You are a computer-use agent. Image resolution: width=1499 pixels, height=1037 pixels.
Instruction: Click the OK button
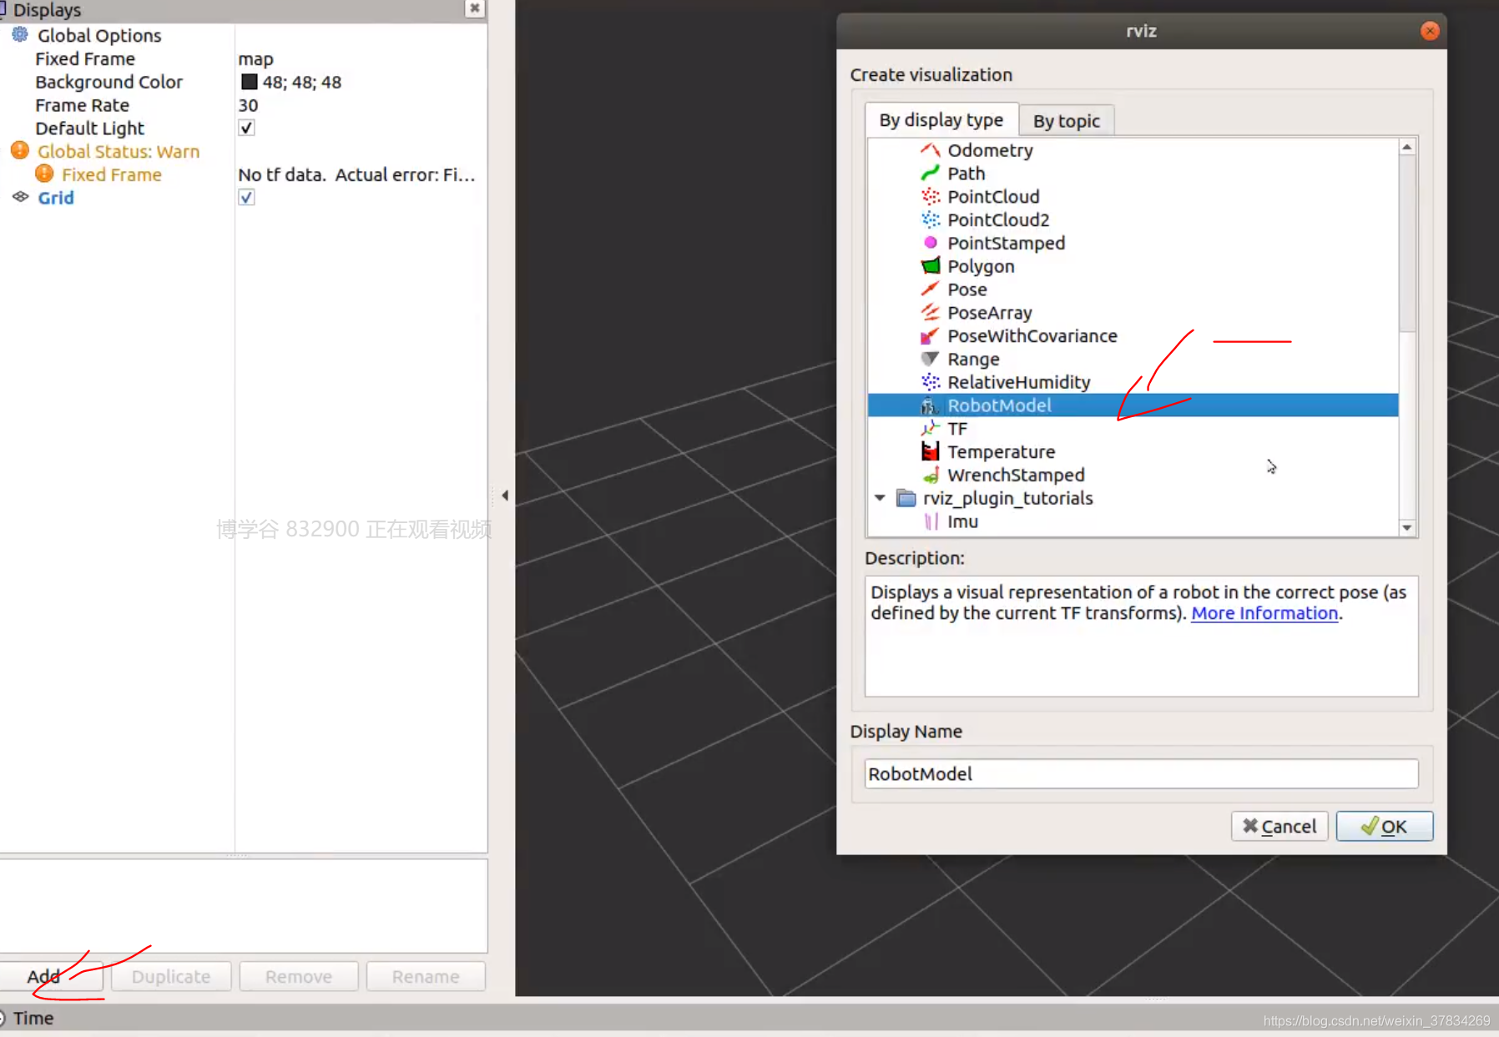click(1384, 826)
